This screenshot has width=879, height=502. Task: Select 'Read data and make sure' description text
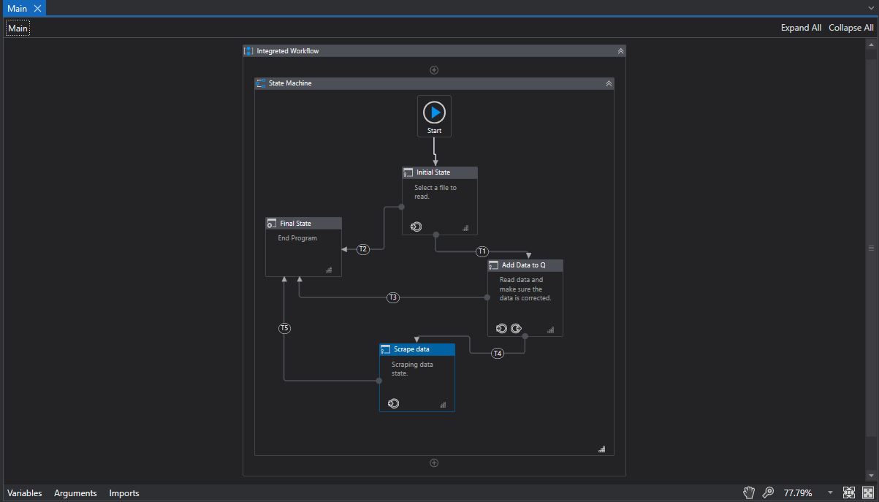coord(525,289)
